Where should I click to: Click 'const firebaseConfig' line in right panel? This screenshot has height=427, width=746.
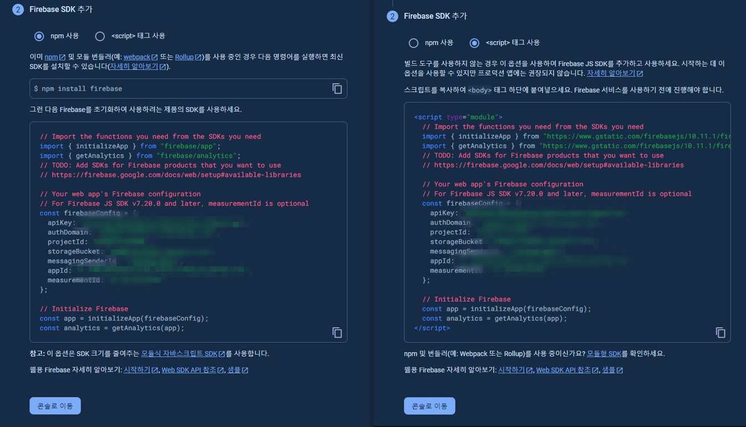[471, 204]
